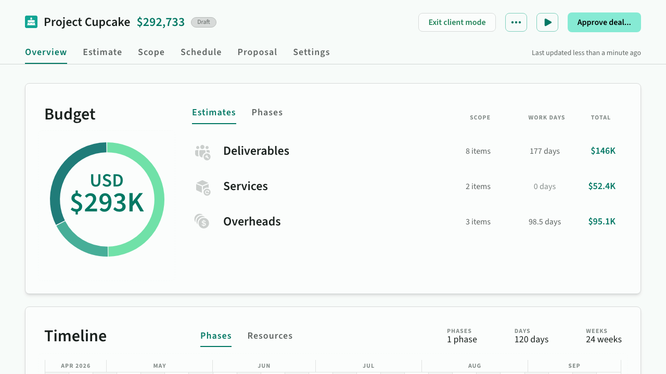This screenshot has height=374, width=666.
Task: Switch Budget view to Phases
Action: tap(267, 112)
